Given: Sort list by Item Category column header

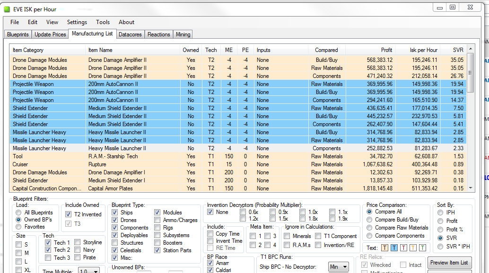Looking at the screenshot, I should coord(47,50).
